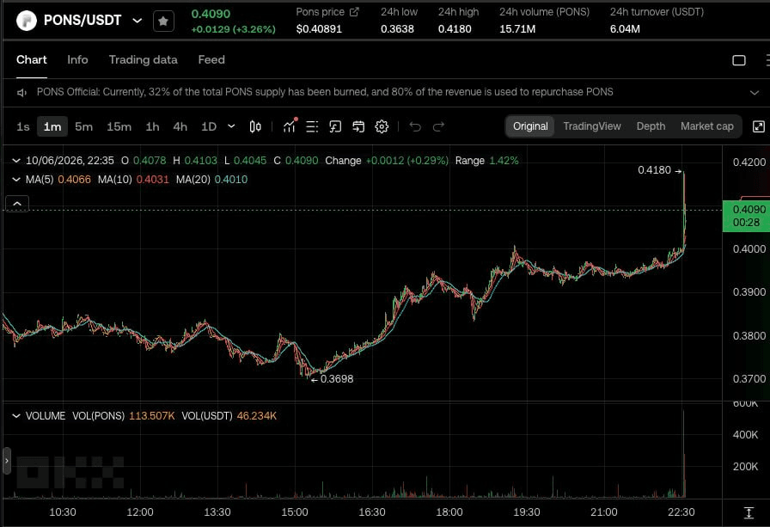Click the auto-scale icon at the chart's bottom right

pyautogui.click(x=749, y=513)
